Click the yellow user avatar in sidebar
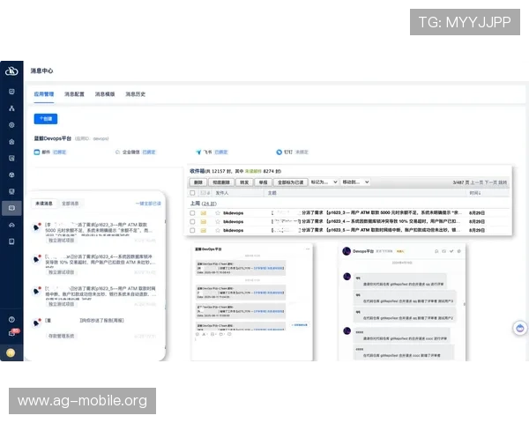 click(x=11, y=352)
